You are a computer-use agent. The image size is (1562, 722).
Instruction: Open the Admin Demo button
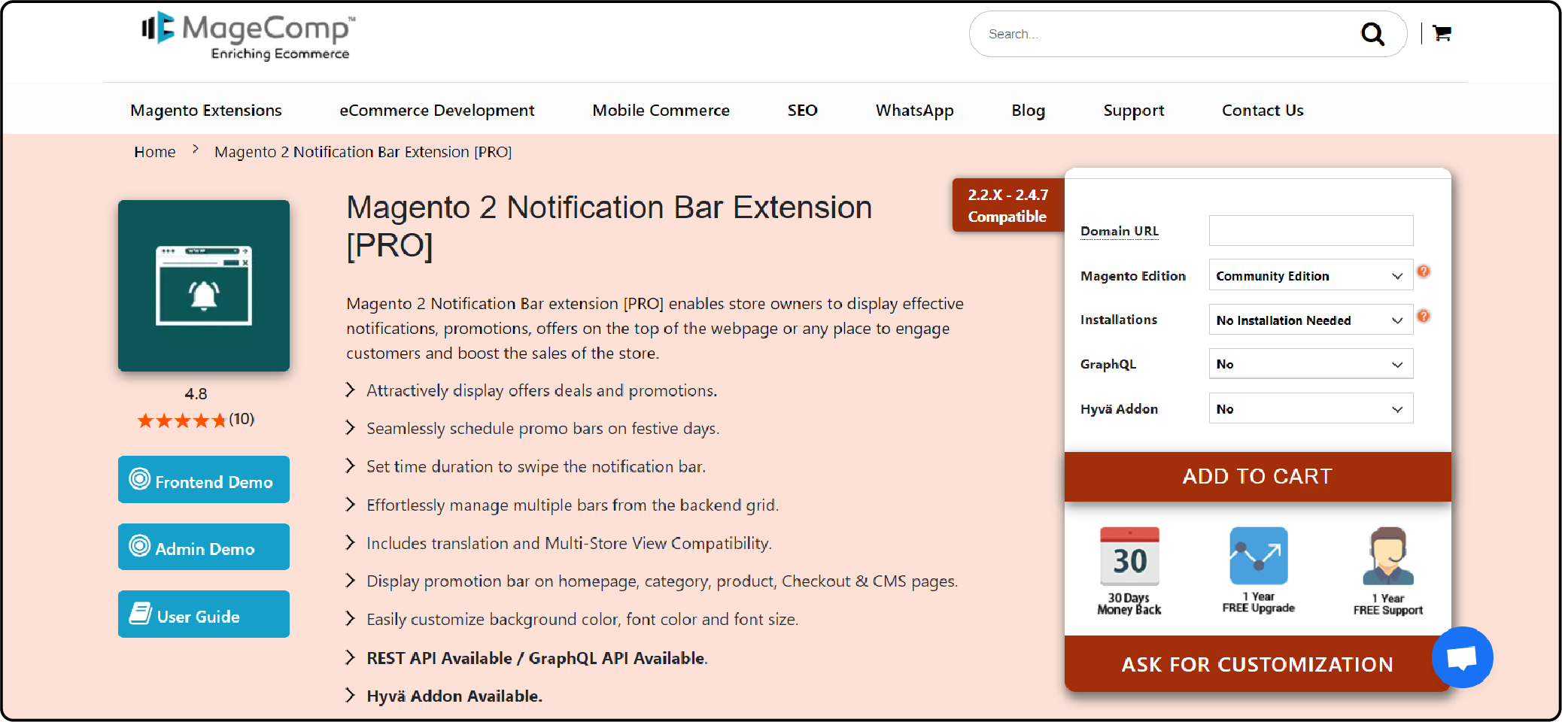[x=204, y=547]
